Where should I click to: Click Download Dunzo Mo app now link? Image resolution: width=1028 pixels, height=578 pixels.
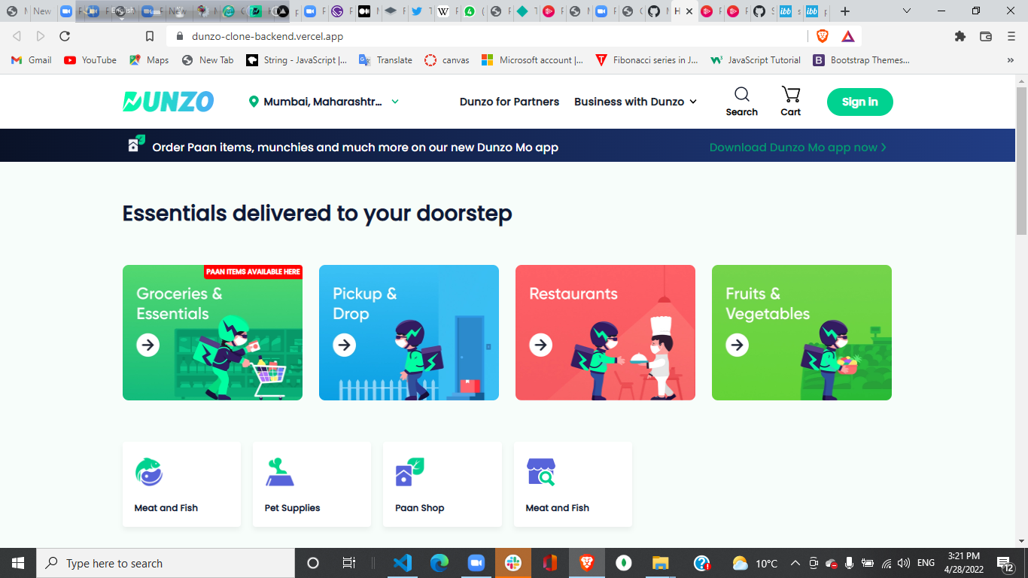coord(798,148)
